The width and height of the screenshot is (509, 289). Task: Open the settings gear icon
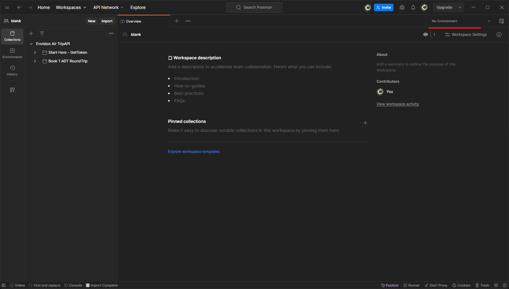click(x=402, y=7)
